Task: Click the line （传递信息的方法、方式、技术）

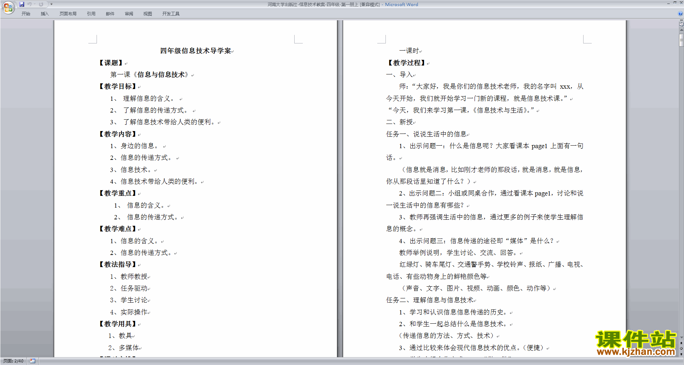Action: (x=447, y=336)
